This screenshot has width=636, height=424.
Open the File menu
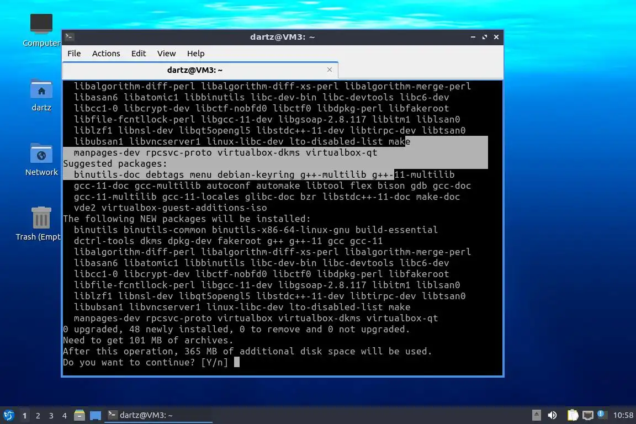(x=74, y=54)
